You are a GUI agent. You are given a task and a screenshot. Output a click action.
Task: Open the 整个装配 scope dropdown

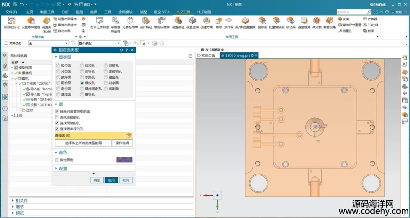pyautogui.click(x=119, y=43)
